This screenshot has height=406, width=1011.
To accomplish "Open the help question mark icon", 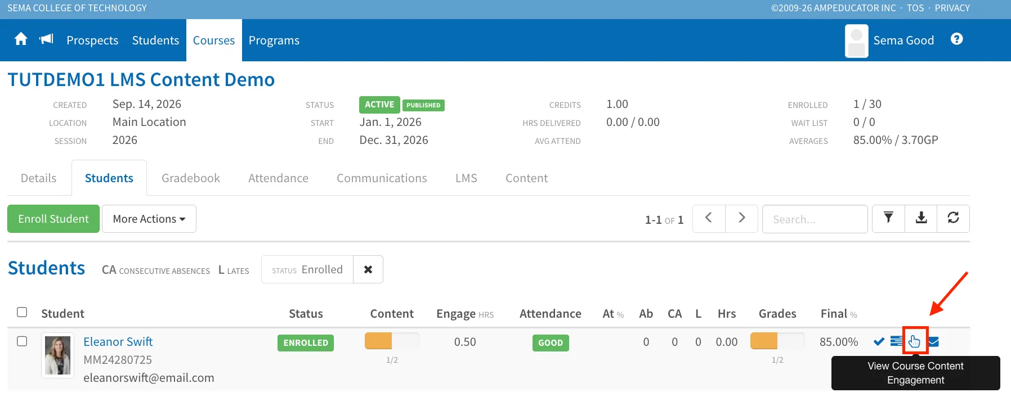I will pyautogui.click(x=956, y=39).
